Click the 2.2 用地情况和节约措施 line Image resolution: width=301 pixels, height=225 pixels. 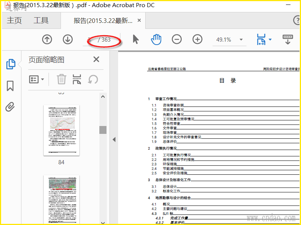tap(225, 160)
